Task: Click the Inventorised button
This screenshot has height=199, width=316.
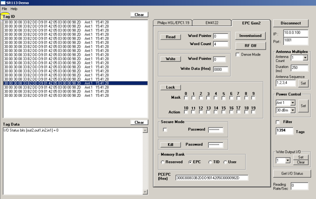Action: click(250, 36)
